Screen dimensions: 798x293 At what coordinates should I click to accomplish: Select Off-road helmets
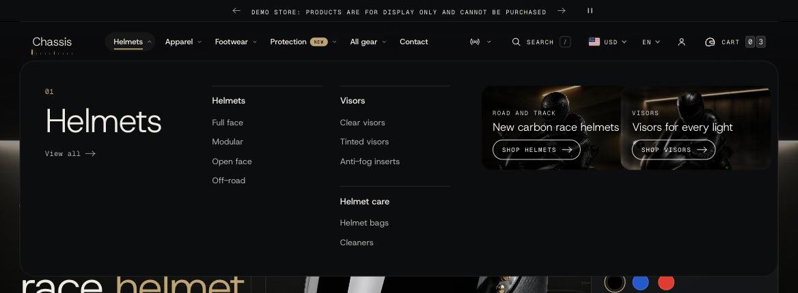tap(228, 181)
